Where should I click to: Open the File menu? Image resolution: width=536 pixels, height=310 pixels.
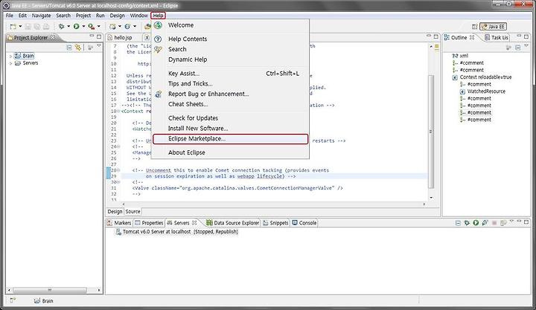point(10,16)
